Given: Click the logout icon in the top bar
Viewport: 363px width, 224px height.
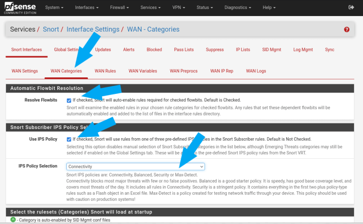Looking at the screenshot, I should 351,8.
